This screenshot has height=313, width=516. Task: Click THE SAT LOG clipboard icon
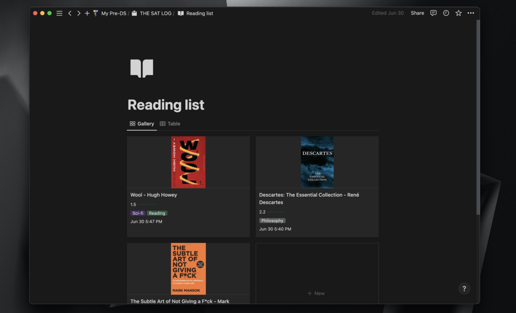tap(135, 13)
